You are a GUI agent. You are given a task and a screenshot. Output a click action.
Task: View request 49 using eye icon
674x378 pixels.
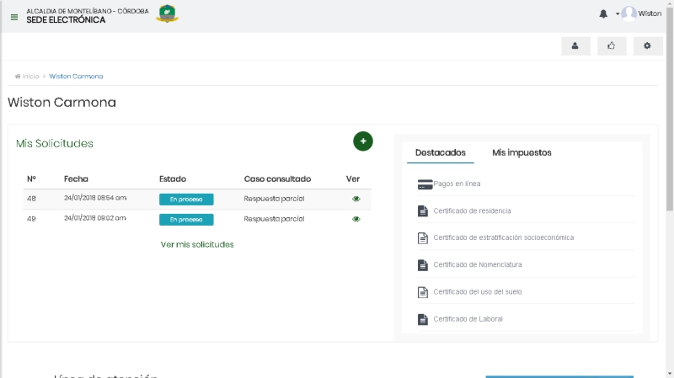[x=356, y=219]
